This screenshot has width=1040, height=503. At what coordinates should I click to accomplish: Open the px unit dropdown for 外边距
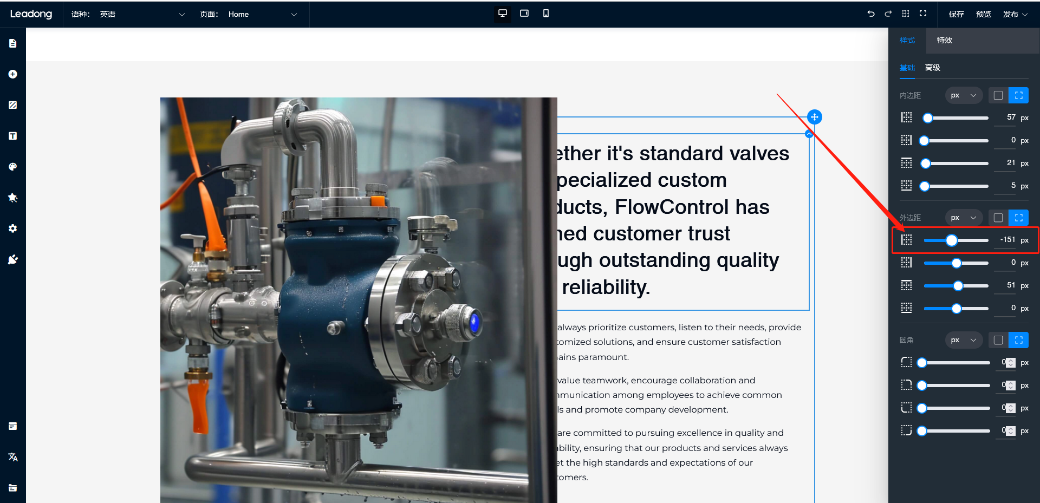point(964,218)
